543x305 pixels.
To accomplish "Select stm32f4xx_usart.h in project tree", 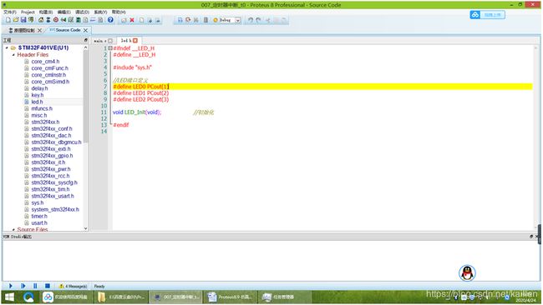I will [53, 196].
